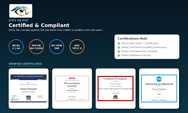Click U.S. Department of Homeland Security banner
Image resolution: width=188 pixels, height=113 pixels.
(28, 77)
